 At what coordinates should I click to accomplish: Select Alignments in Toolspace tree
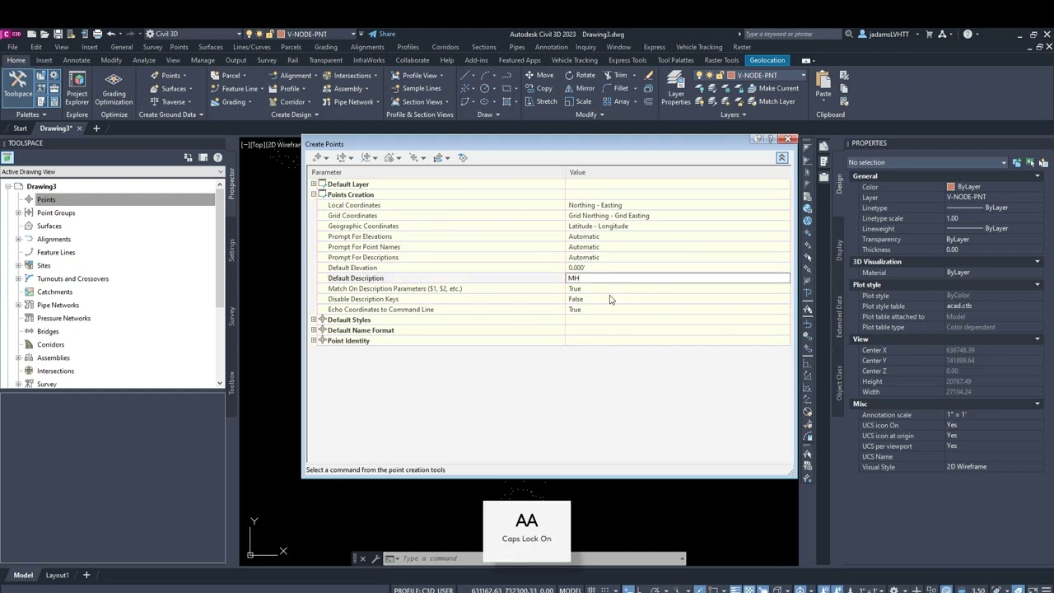[54, 239]
